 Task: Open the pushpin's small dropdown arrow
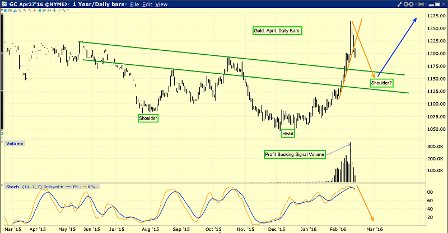[x=426, y=4]
